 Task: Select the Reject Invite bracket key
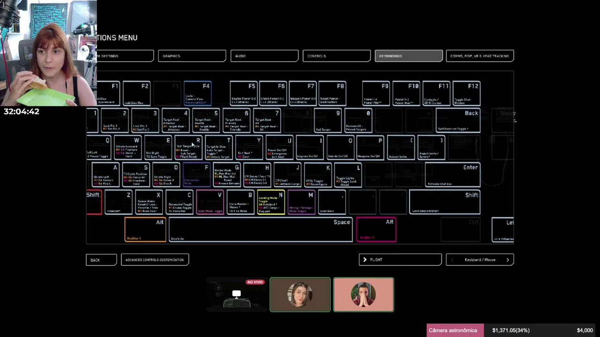click(x=431, y=148)
